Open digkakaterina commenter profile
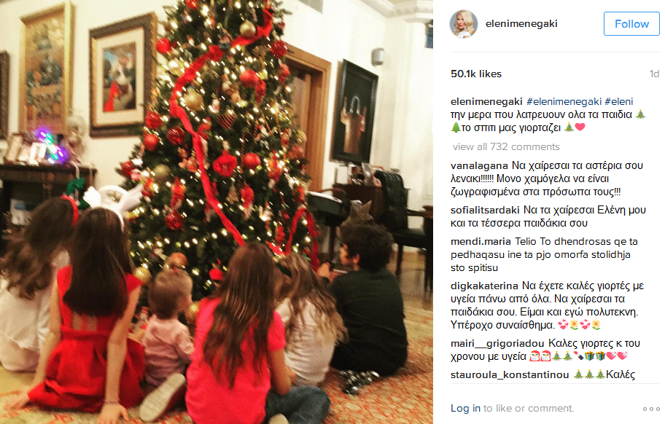 [484, 286]
